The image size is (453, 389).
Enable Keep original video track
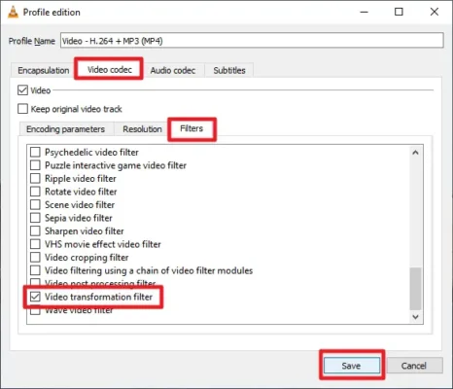coord(22,109)
